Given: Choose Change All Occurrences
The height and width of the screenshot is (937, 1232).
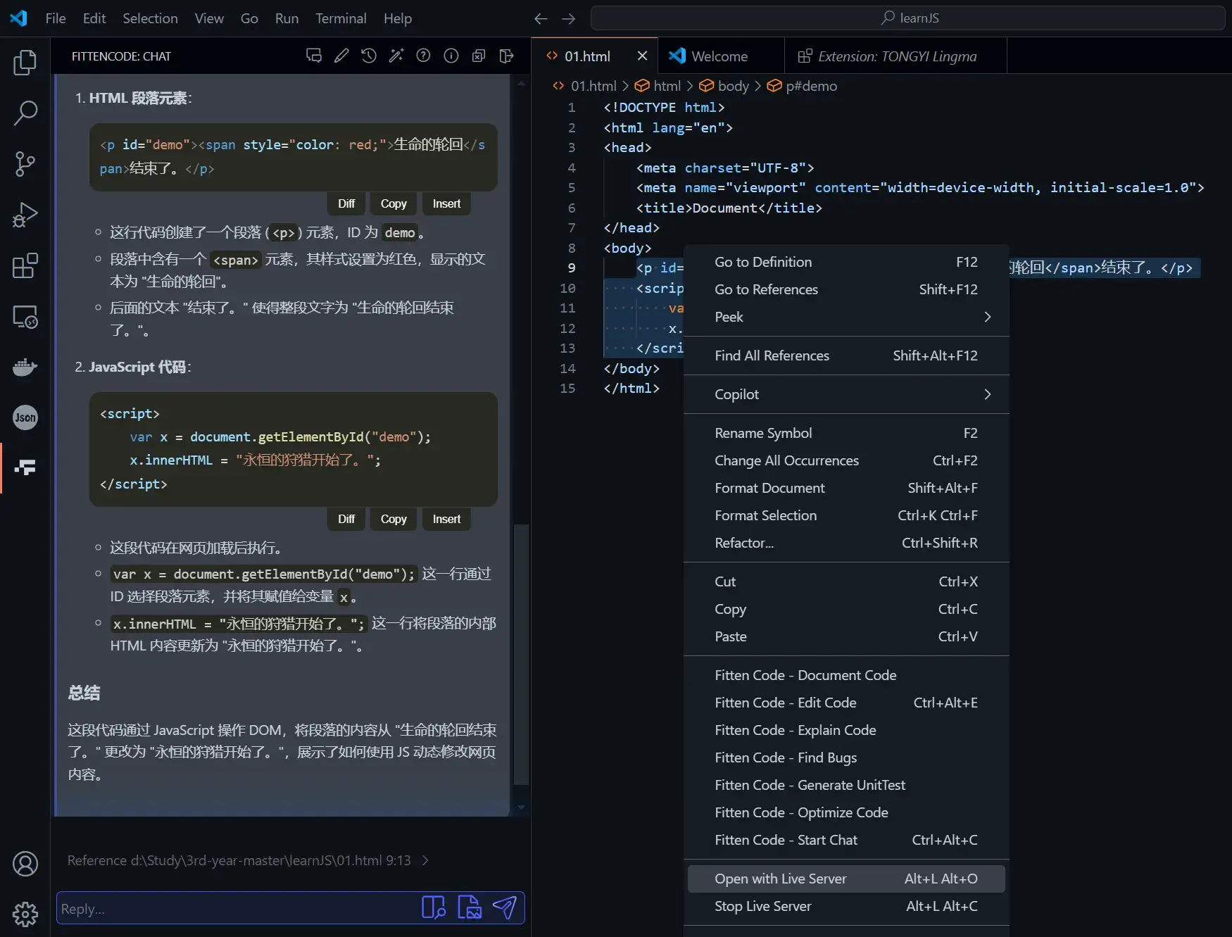Looking at the screenshot, I should (x=846, y=460).
